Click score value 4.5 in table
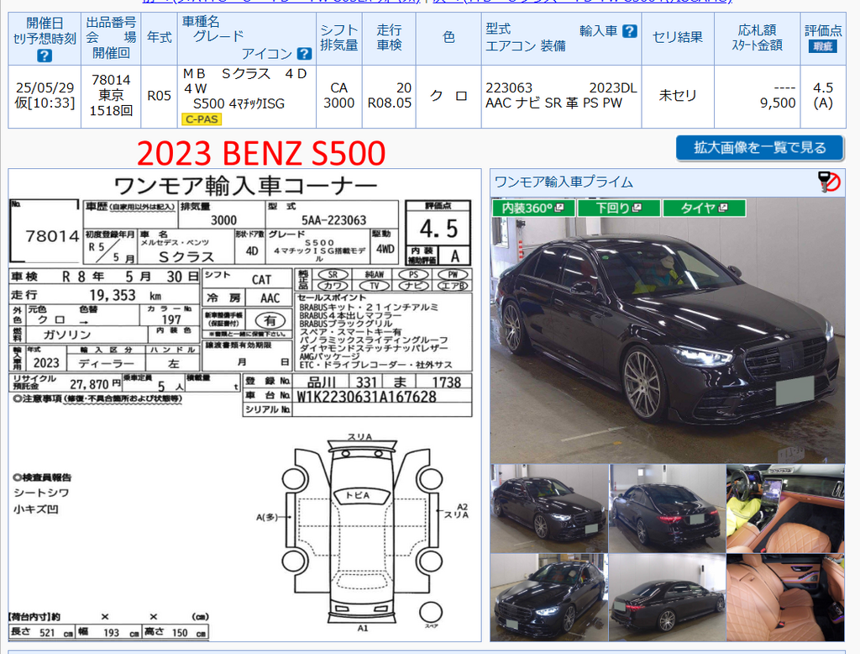The height and width of the screenshot is (654, 860). (823, 88)
